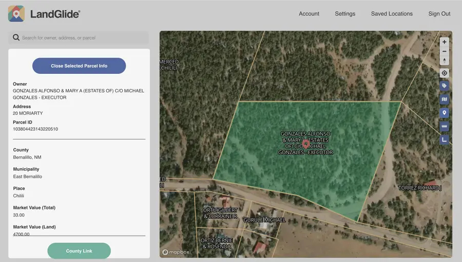Zoom in on the map
Viewport: 462px width, 262px height.
445,42
